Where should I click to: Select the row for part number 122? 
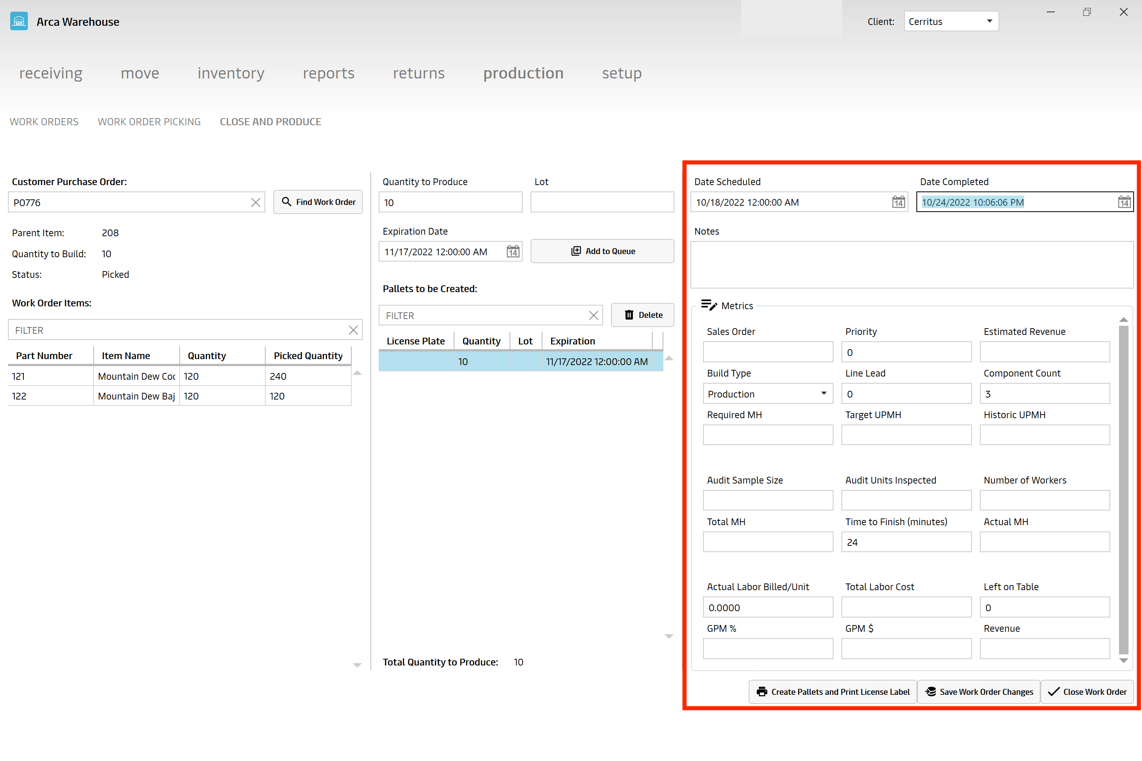click(x=180, y=396)
